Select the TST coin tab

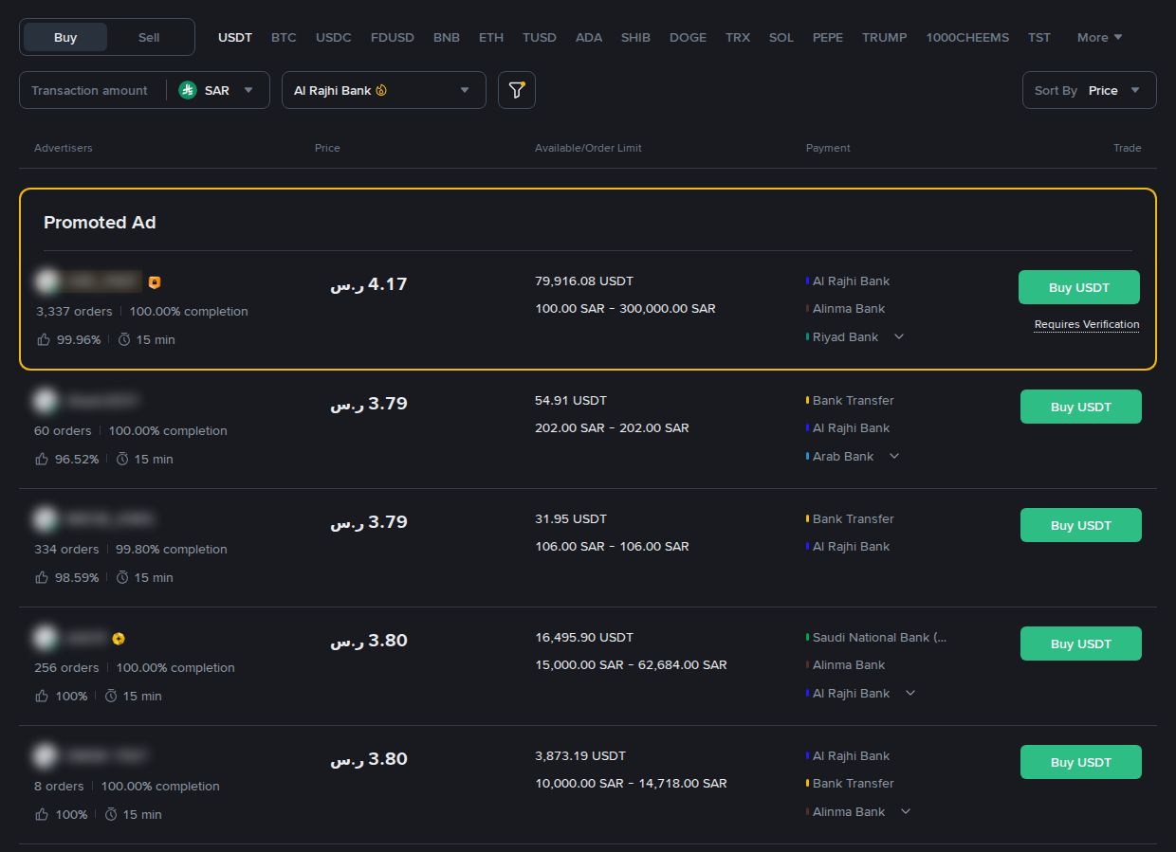[1039, 37]
